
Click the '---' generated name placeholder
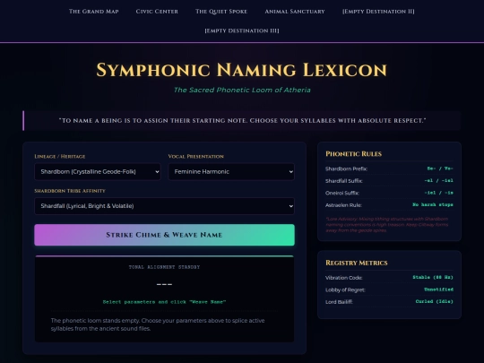coord(164,284)
